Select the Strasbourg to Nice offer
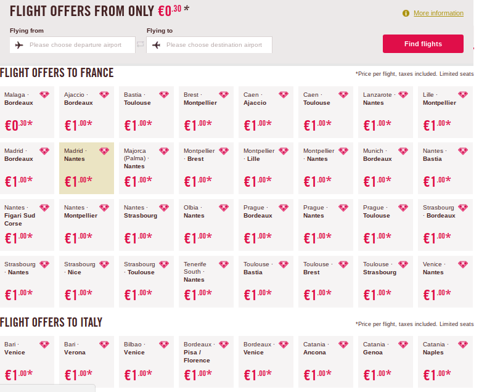 click(86, 282)
